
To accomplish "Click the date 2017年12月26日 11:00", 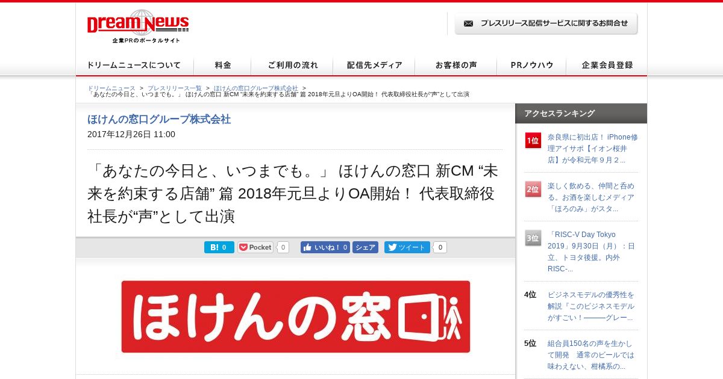I will 131,134.
